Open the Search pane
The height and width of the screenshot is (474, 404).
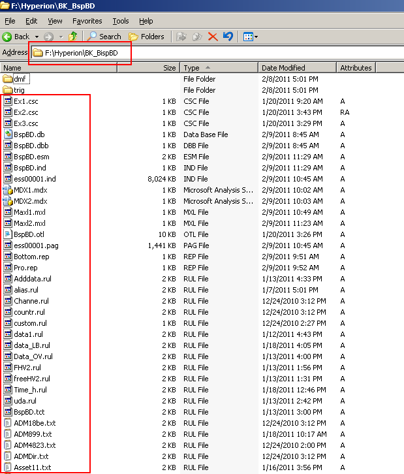click(104, 37)
